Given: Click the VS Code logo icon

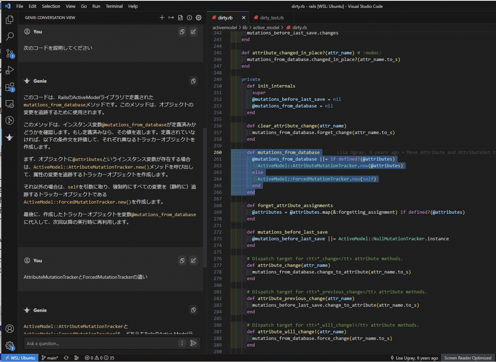Looking at the screenshot, I should pyautogui.click(x=7, y=6).
